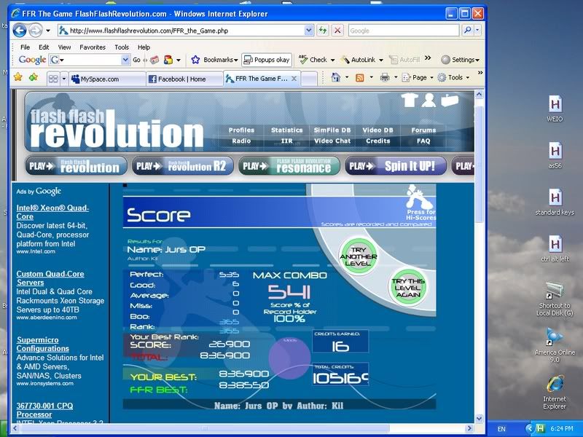Viewport: 583px width, 437px height.
Task: Select Internet Explorer desktop shortcut
Action: [555, 393]
